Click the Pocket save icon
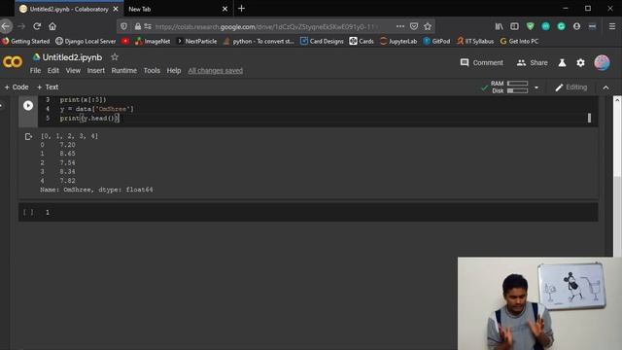Viewport: 622px width, 350px height. coord(414,26)
